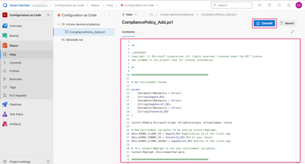Screen dimensions: 305x164
Task: Open the work items list icon
Action: [260, 5]
